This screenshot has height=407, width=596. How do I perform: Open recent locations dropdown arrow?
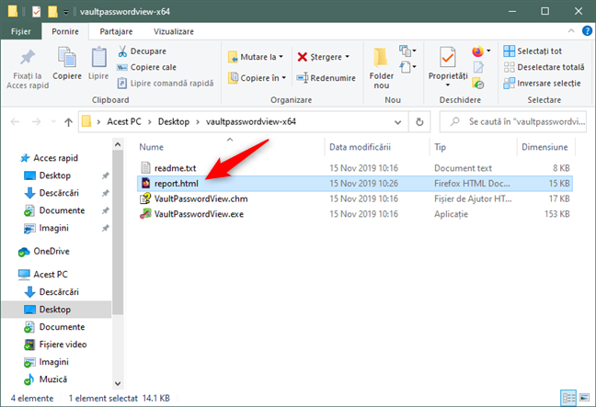(x=53, y=122)
